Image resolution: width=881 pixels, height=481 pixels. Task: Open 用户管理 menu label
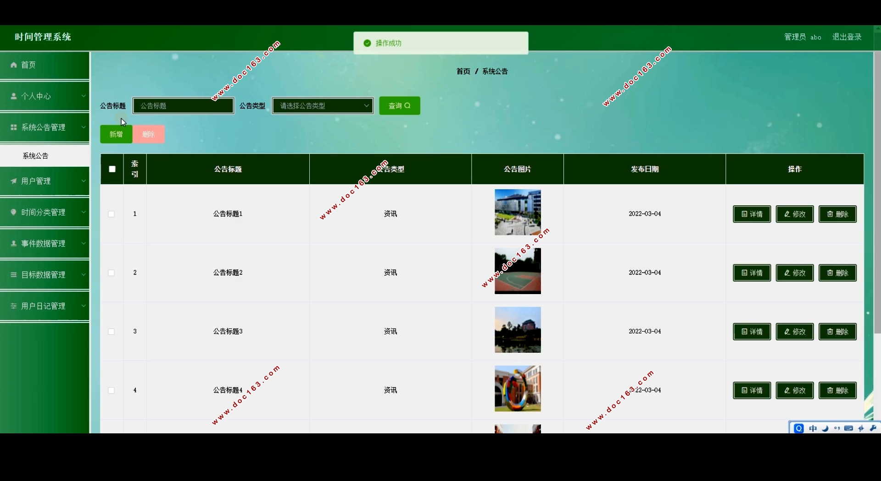[36, 181]
